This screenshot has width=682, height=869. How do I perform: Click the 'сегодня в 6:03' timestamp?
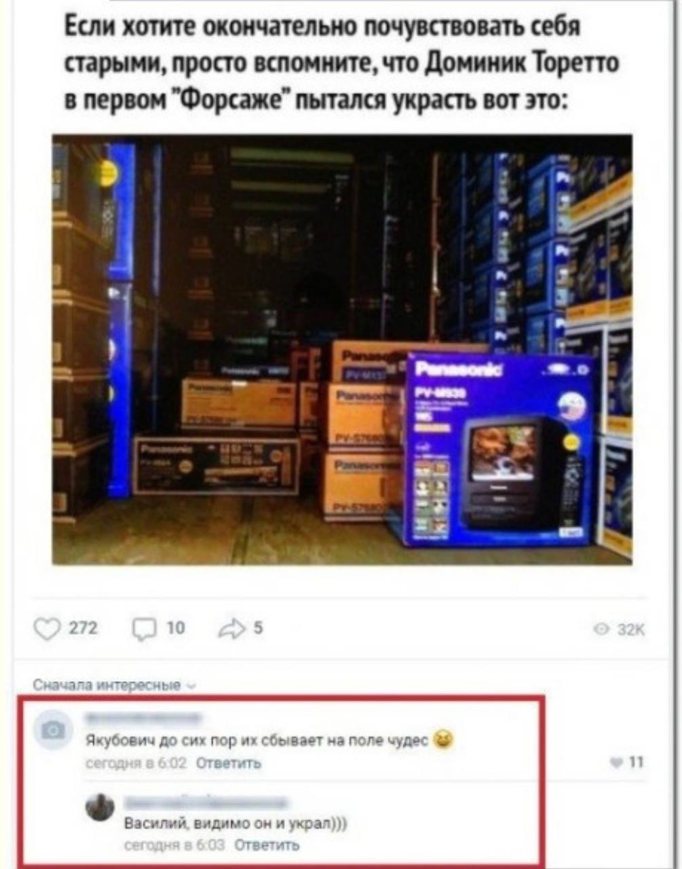[175, 845]
